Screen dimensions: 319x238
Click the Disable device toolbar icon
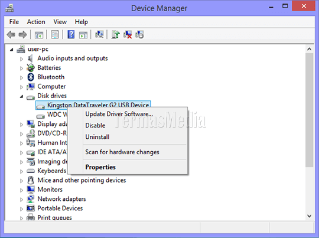(139, 35)
